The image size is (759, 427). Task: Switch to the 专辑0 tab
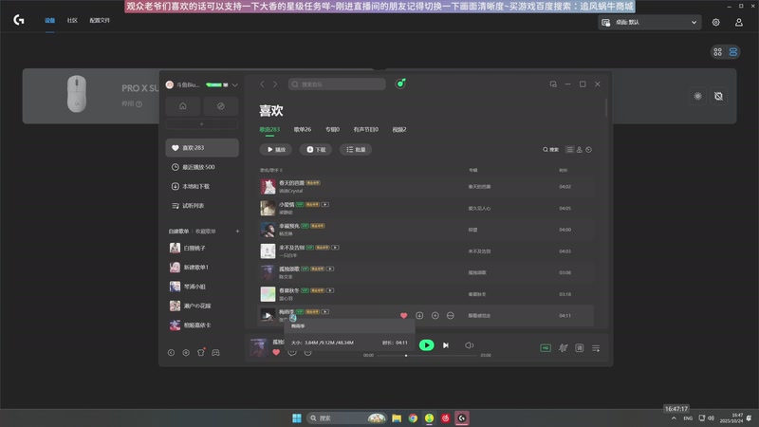click(332, 130)
